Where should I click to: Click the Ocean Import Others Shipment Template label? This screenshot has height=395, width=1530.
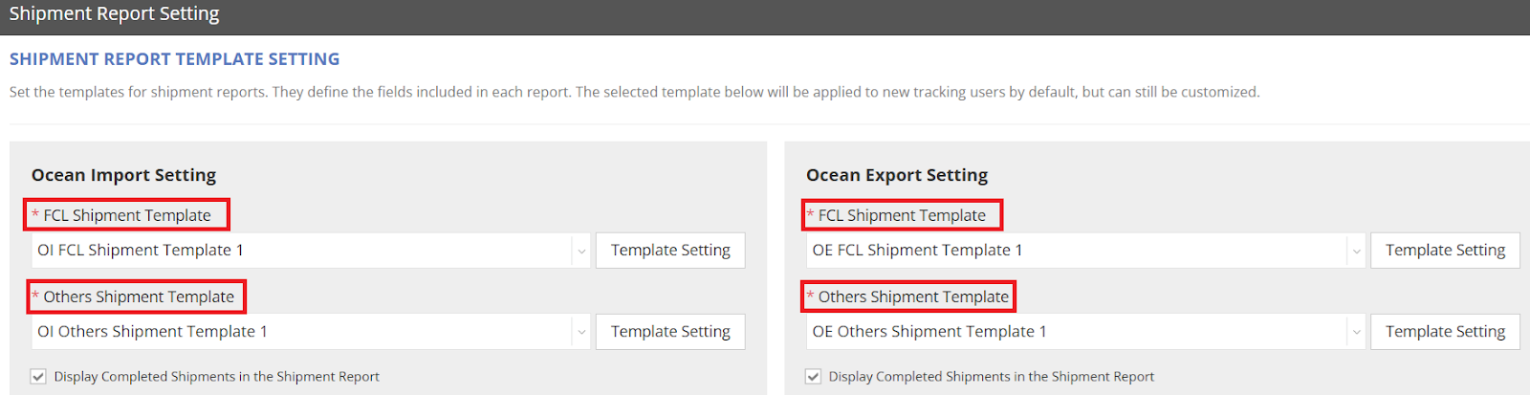pyautogui.click(x=139, y=297)
